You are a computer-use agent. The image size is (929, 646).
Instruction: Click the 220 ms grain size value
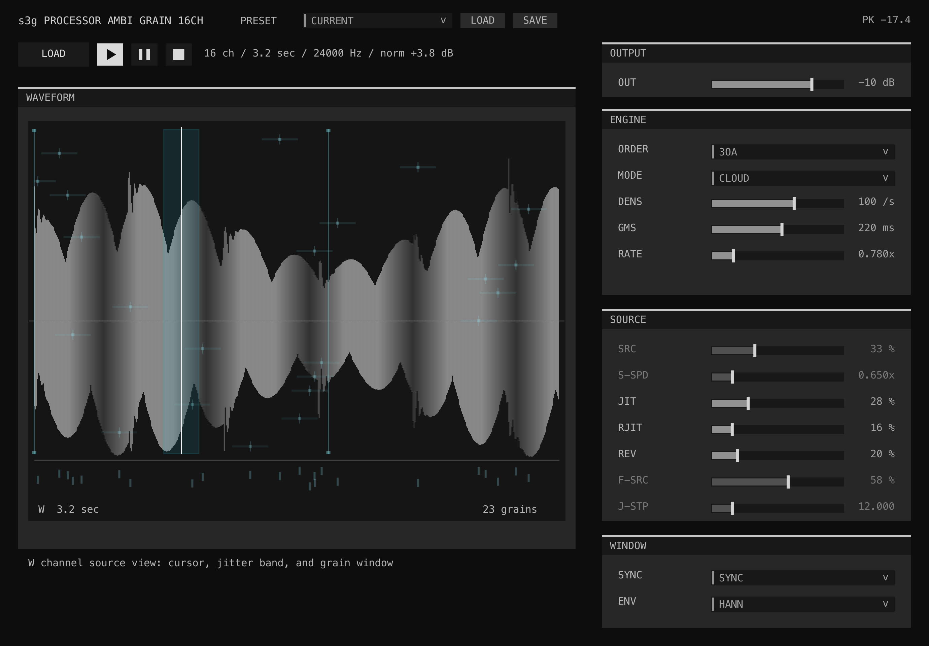pyautogui.click(x=876, y=228)
